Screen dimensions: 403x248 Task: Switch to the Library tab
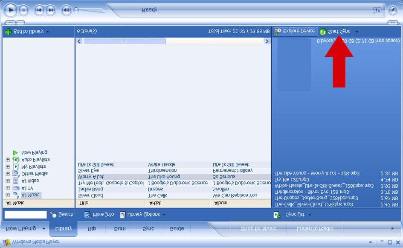[x=63, y=228]
